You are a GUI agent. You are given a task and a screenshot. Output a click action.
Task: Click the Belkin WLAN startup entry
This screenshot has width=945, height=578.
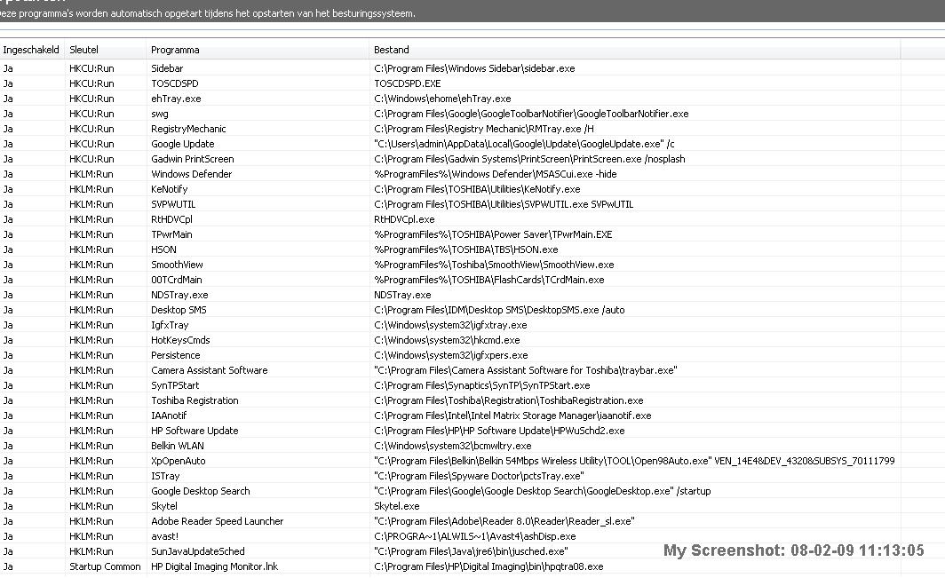click(x=178, y=446)
